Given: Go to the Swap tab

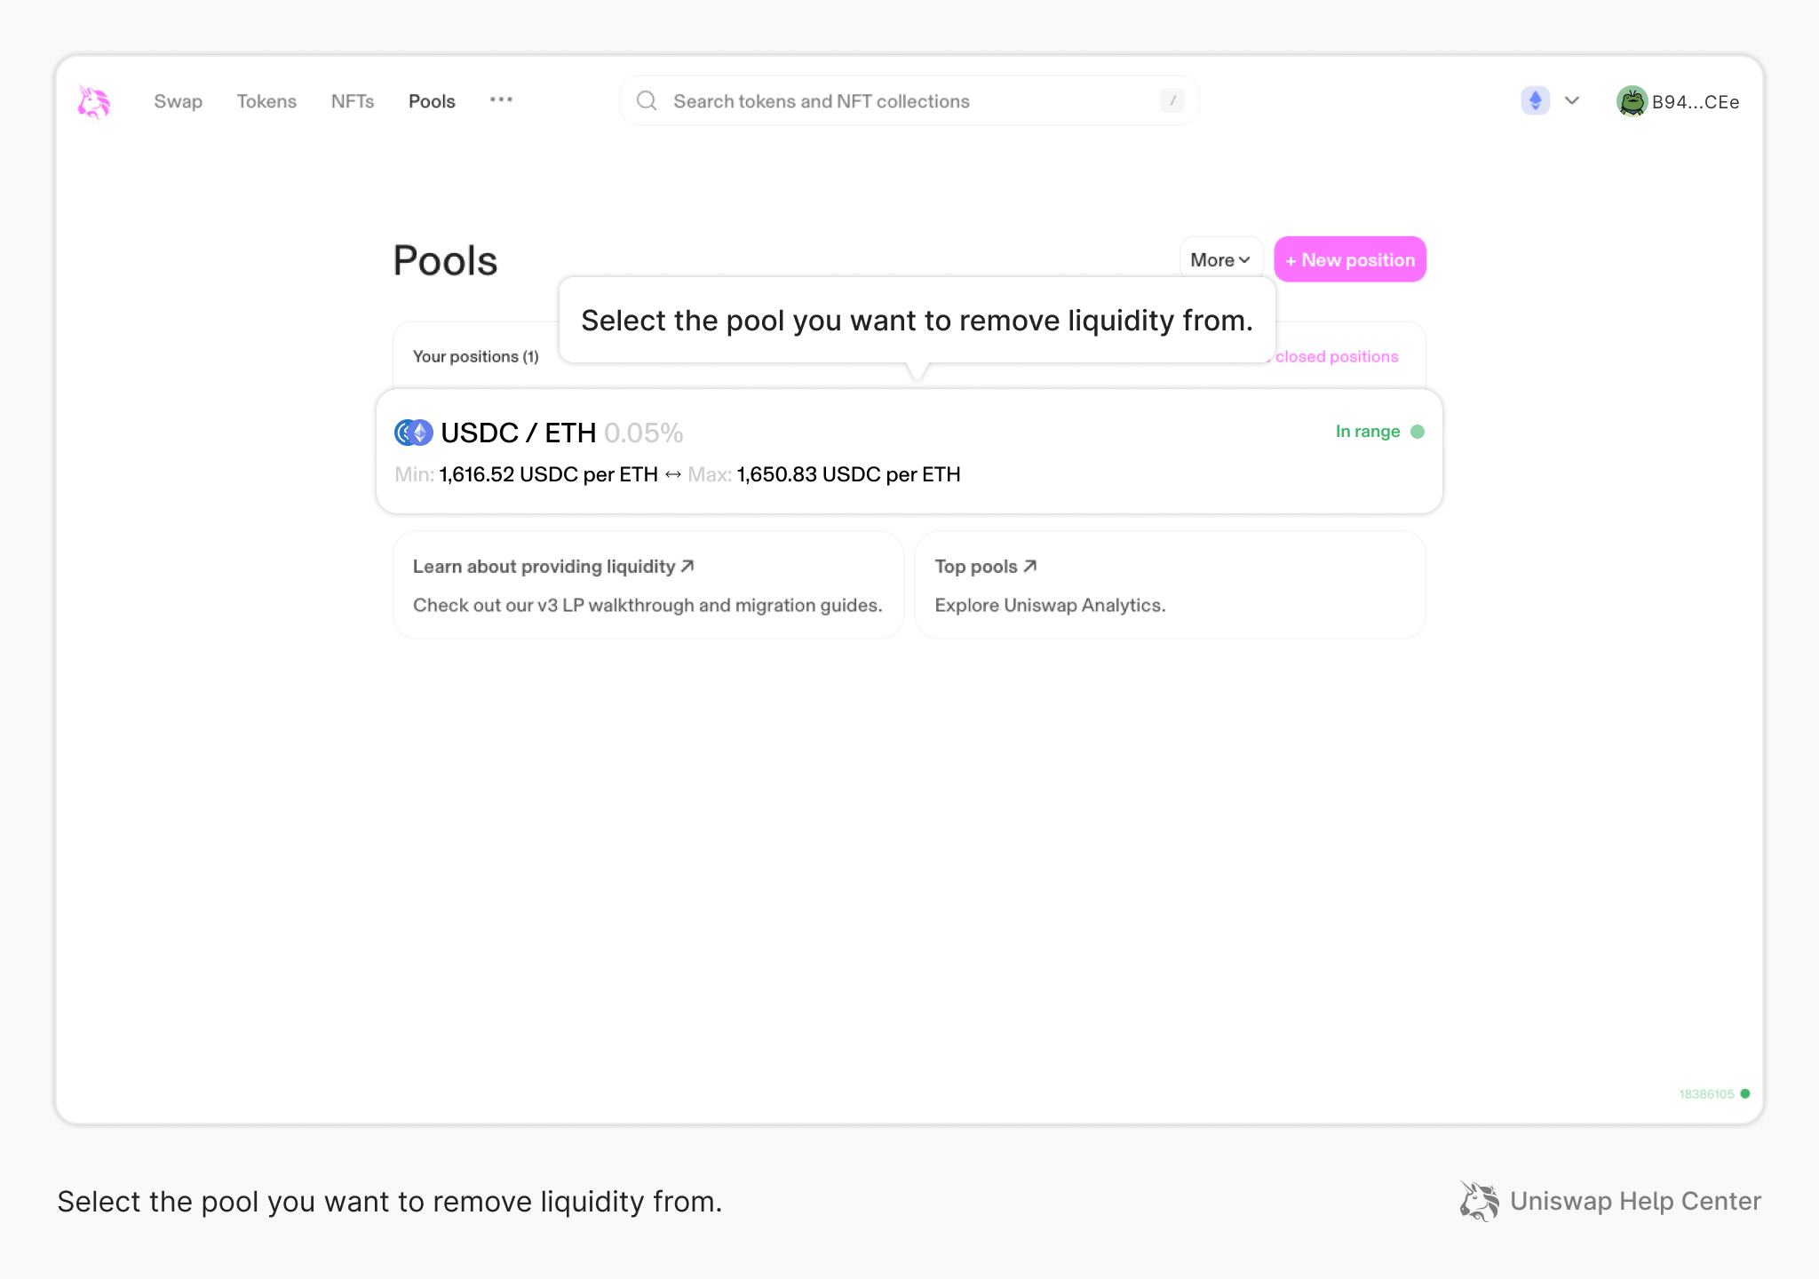Looking at the screenshot, I should point(178,101).
